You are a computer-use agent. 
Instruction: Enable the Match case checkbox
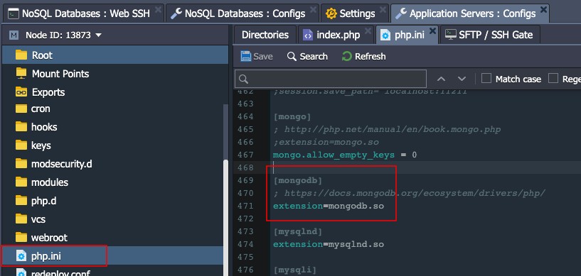(486, 78)
